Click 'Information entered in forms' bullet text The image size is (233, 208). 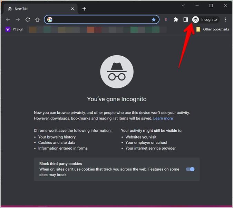point(63,148)
